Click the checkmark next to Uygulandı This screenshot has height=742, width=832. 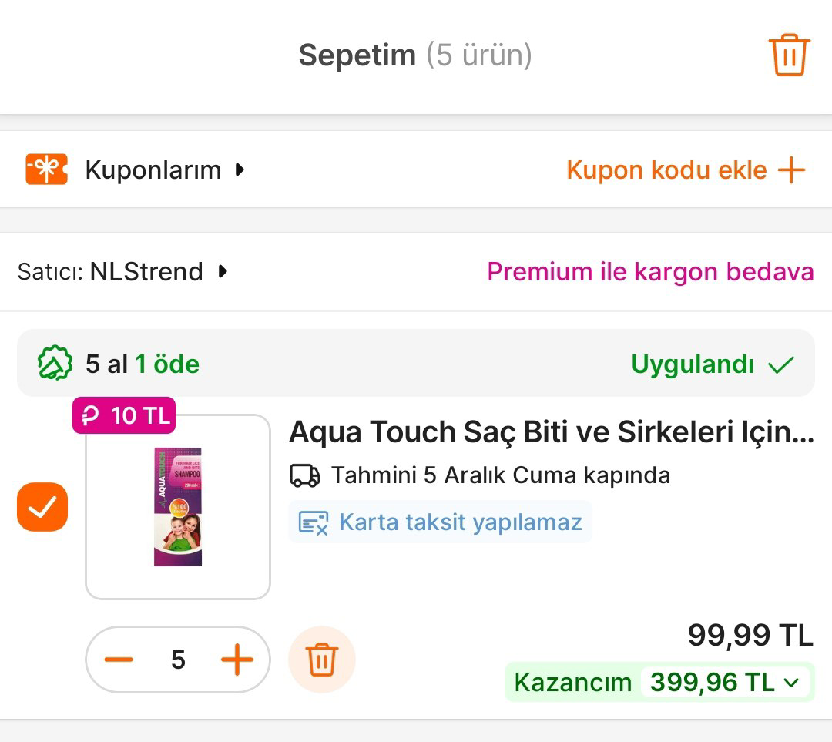(781, 363)
